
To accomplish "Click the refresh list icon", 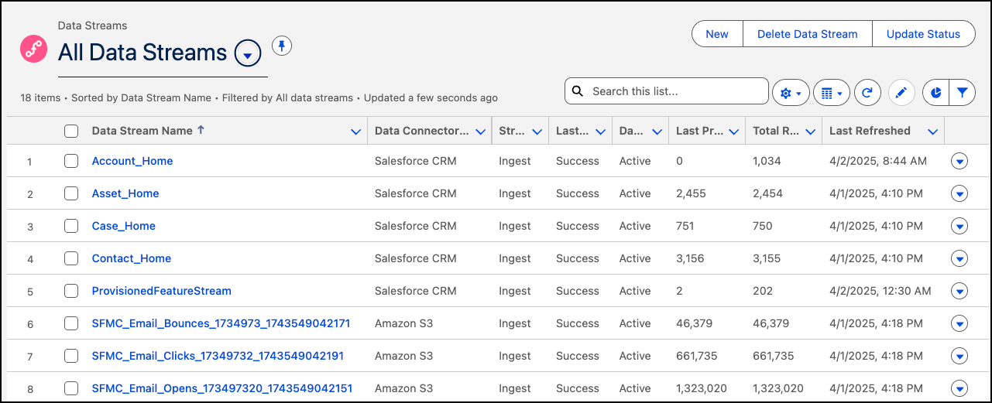I will pos(867,93).
